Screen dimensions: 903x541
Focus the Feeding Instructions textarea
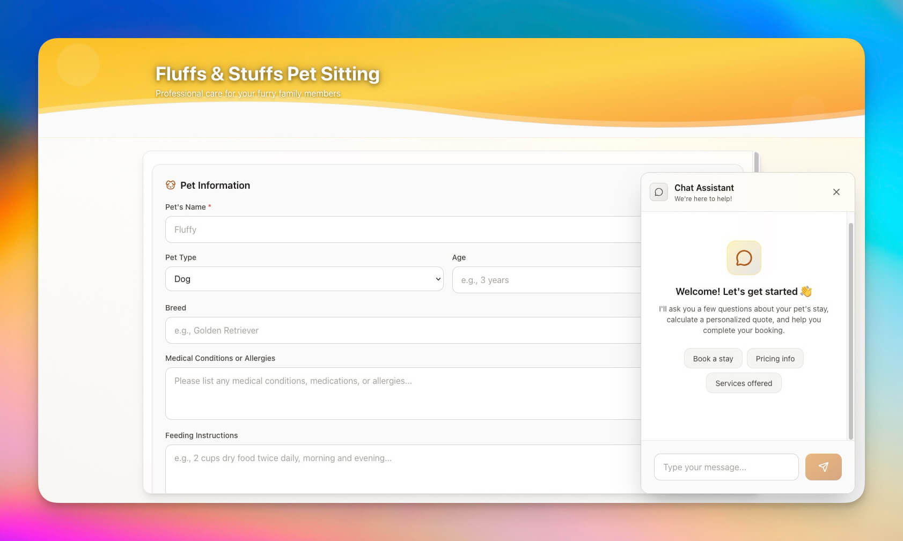click(402, 468)
